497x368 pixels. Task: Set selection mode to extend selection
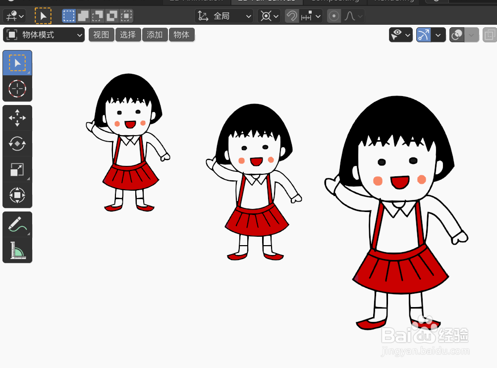(83, 16)
